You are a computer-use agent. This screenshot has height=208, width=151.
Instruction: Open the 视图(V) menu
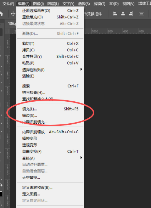[x=128, y=4]
